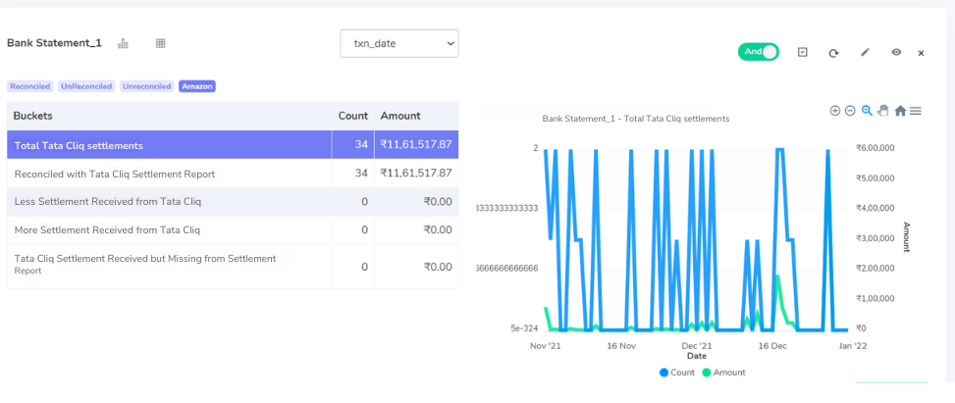
Task: Toggle Count series in chart legend
Action: [x=676, y=373]
